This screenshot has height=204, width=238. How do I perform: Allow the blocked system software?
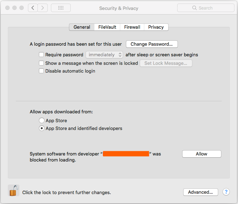pos(202,154)
